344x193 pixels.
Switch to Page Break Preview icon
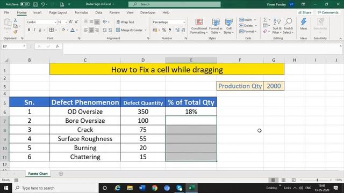[293, 180]
